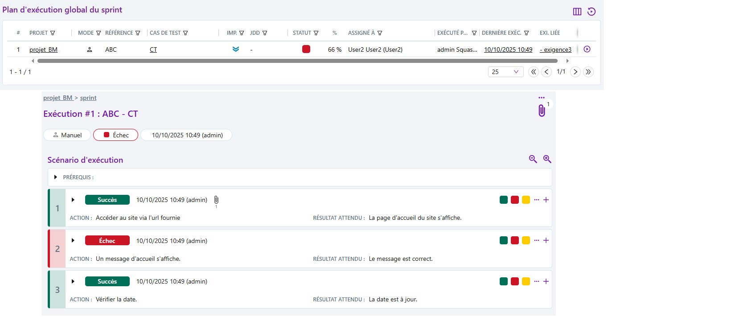Click the reset filters icon
The width and height of the screenshot is (756, 317).
tap(592, 12)
